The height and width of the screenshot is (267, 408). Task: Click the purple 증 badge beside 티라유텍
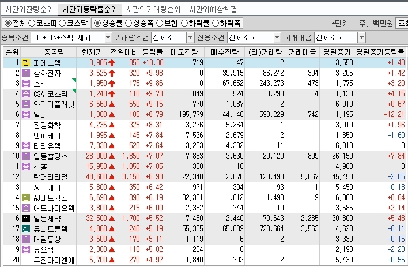[x=26, y=146]
